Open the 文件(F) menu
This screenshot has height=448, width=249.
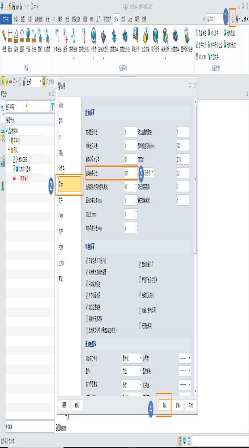[6, 19]
